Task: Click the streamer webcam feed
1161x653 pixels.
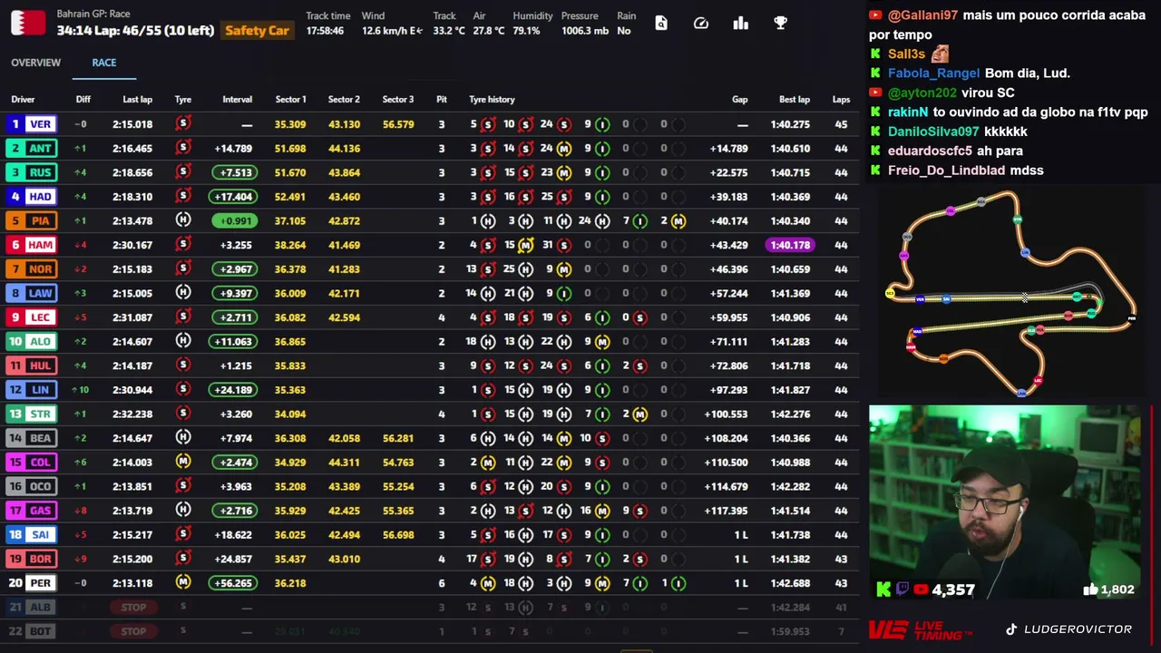Action: pos(1004,503)
